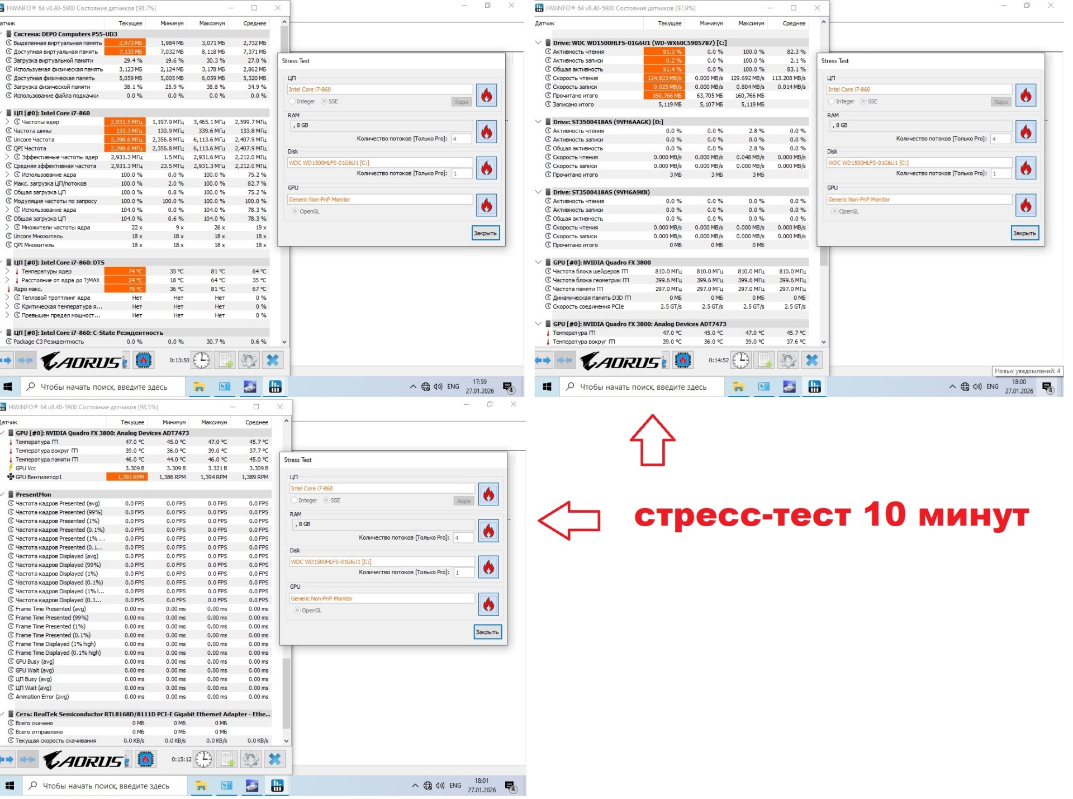Click Disk flame button in dialog beside 98.7% window

click(486, 168)
